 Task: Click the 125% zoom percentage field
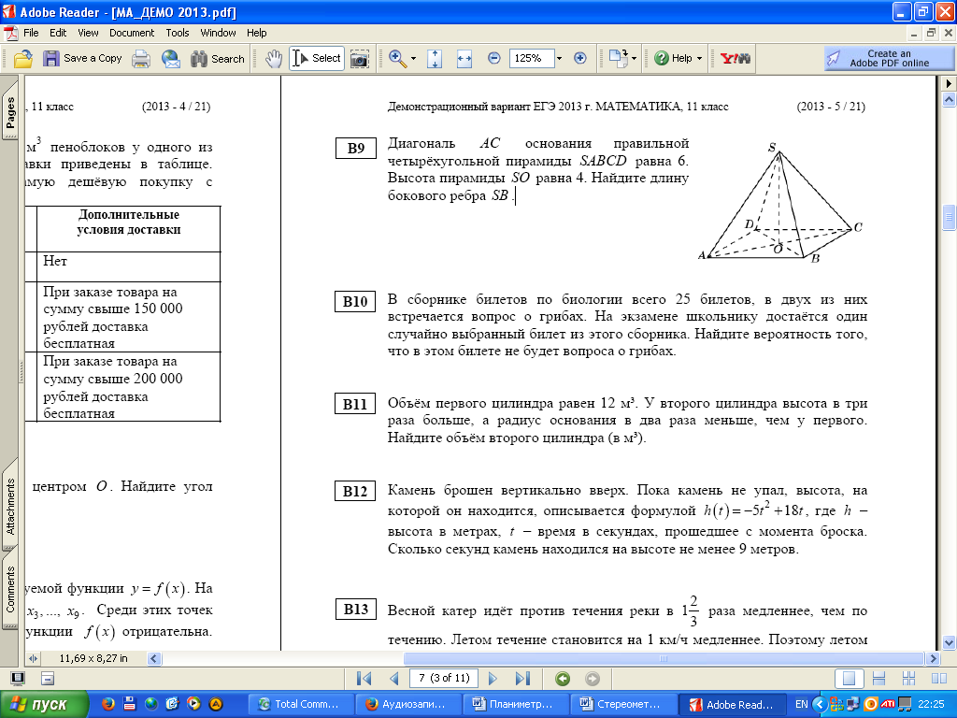point(531,58)
